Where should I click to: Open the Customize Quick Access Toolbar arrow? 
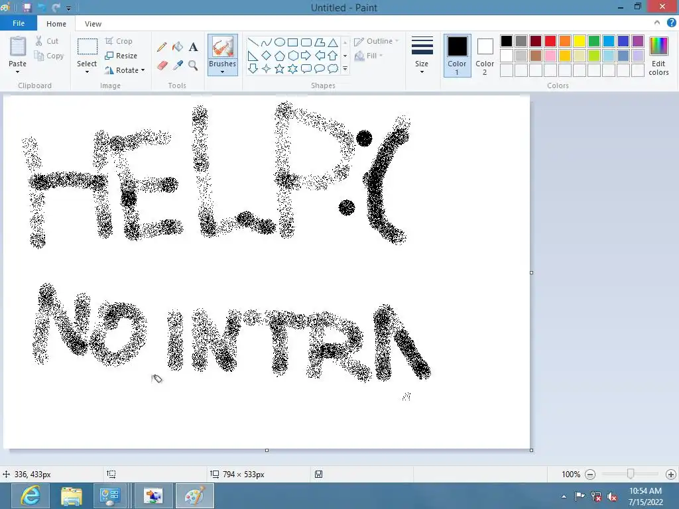[68, 8]
